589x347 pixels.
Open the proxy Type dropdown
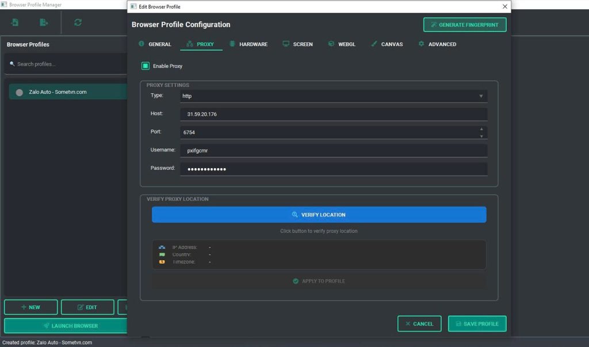333,96
